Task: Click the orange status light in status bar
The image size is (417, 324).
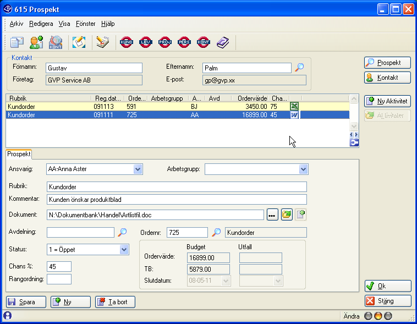Action: [378, 316]
